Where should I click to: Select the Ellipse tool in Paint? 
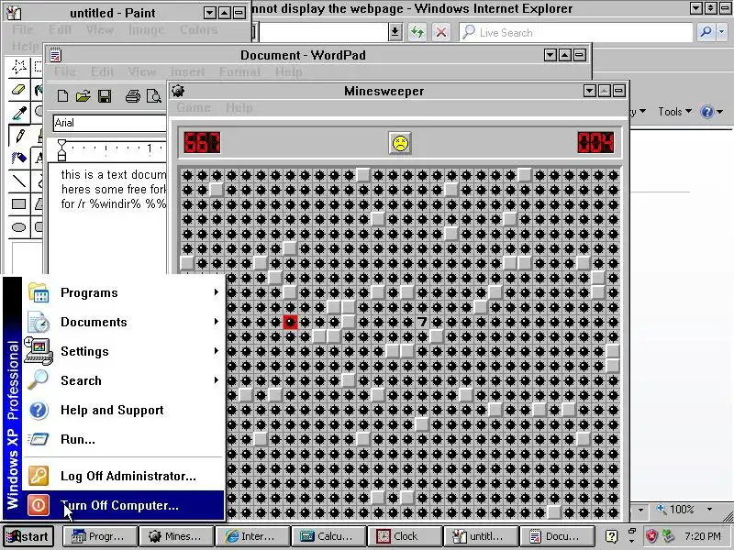coord(19,227)
